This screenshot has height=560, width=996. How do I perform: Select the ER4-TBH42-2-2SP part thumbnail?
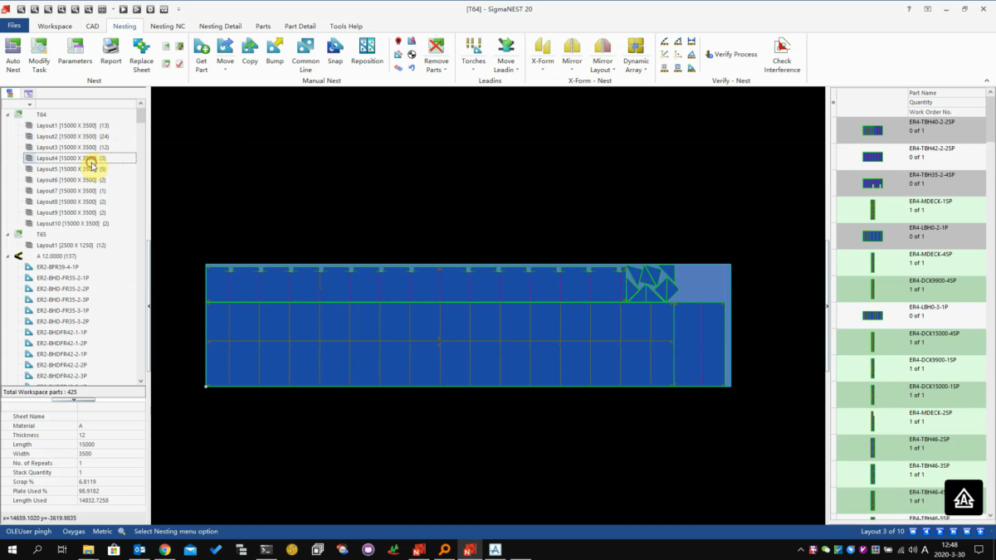point(872,157)
